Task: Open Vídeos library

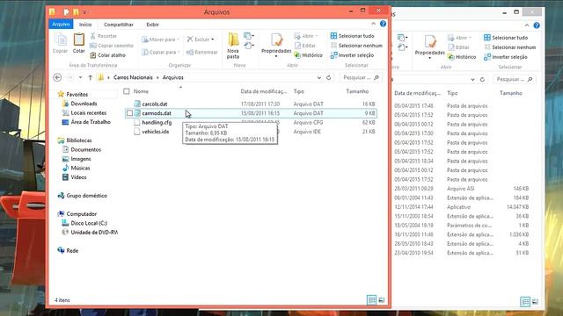Action: click(x=78, y=177)
